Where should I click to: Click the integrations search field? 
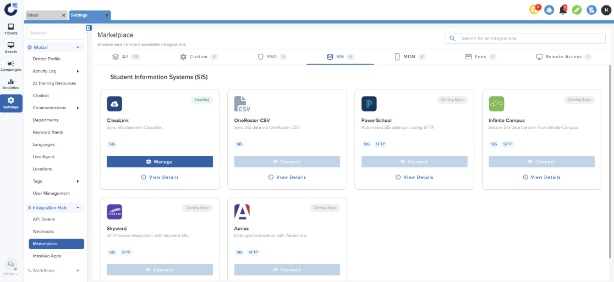tap(528, 38)
